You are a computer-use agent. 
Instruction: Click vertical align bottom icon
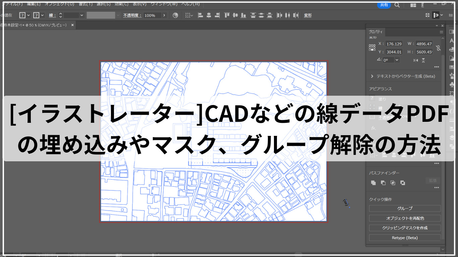click(243, 15)
